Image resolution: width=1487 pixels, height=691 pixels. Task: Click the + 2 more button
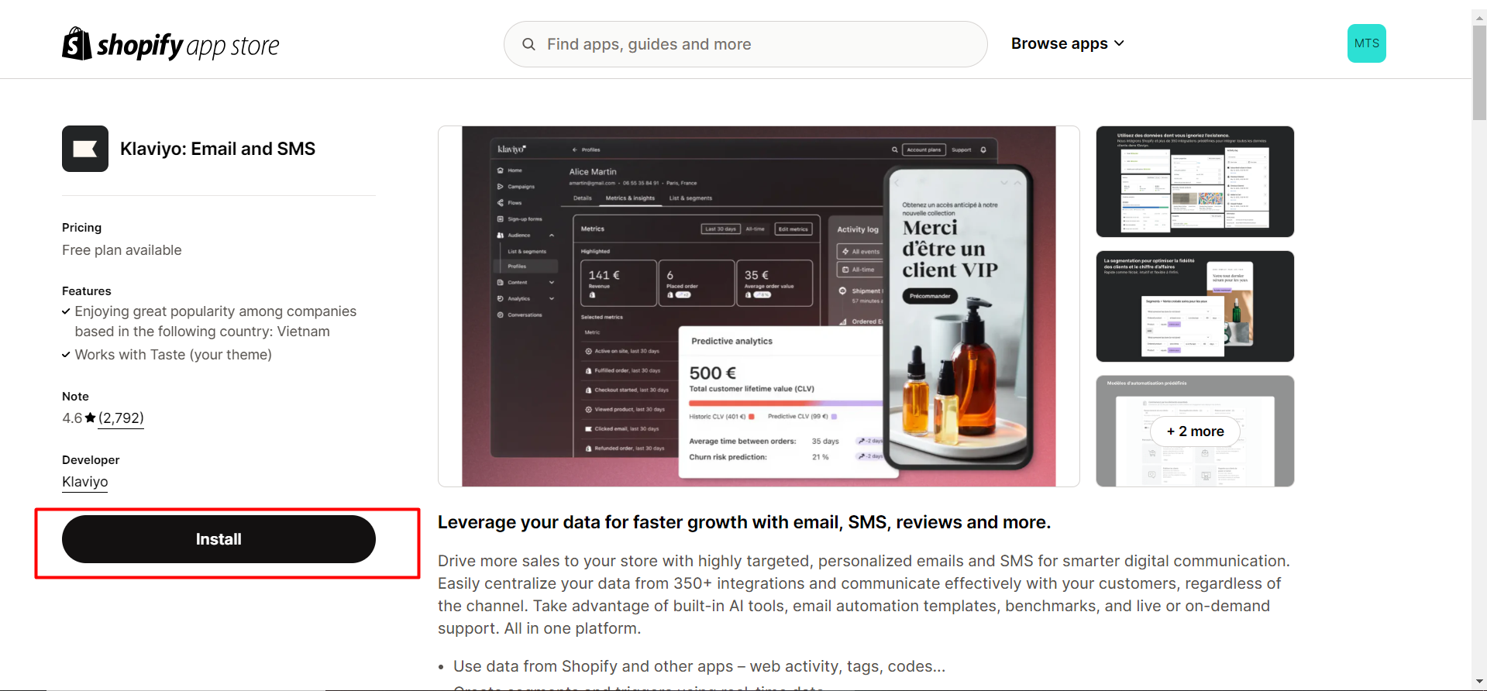coord(1195,431)
